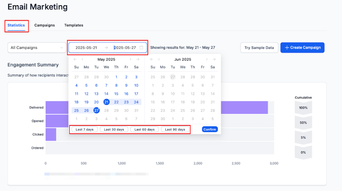
Task: Go to next year in May calendar
Action: [138, 60]
